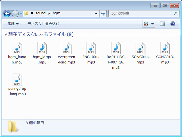The image size is (182, 137).
Task: Collapse the 現在ディスクにあるファイル group triangle
Action: pos(6,35)
